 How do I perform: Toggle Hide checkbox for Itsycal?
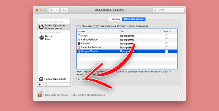[167, 36]
